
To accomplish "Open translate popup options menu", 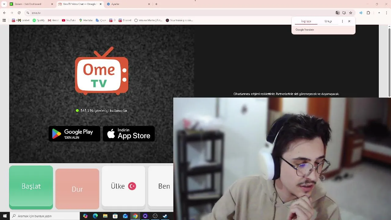I will tap(342, 21).
